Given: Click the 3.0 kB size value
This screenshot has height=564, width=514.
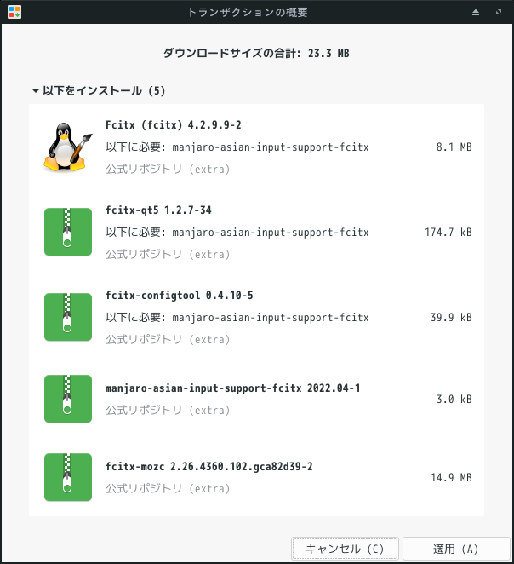Looking at the screenshot, I should pos(454,400).
